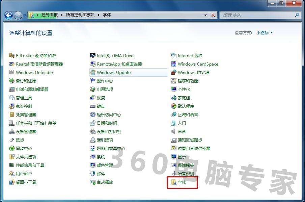This screenshot has height=202, width=305.
Task: Open the 桌面小工具 link
Action: click(26, 182)
